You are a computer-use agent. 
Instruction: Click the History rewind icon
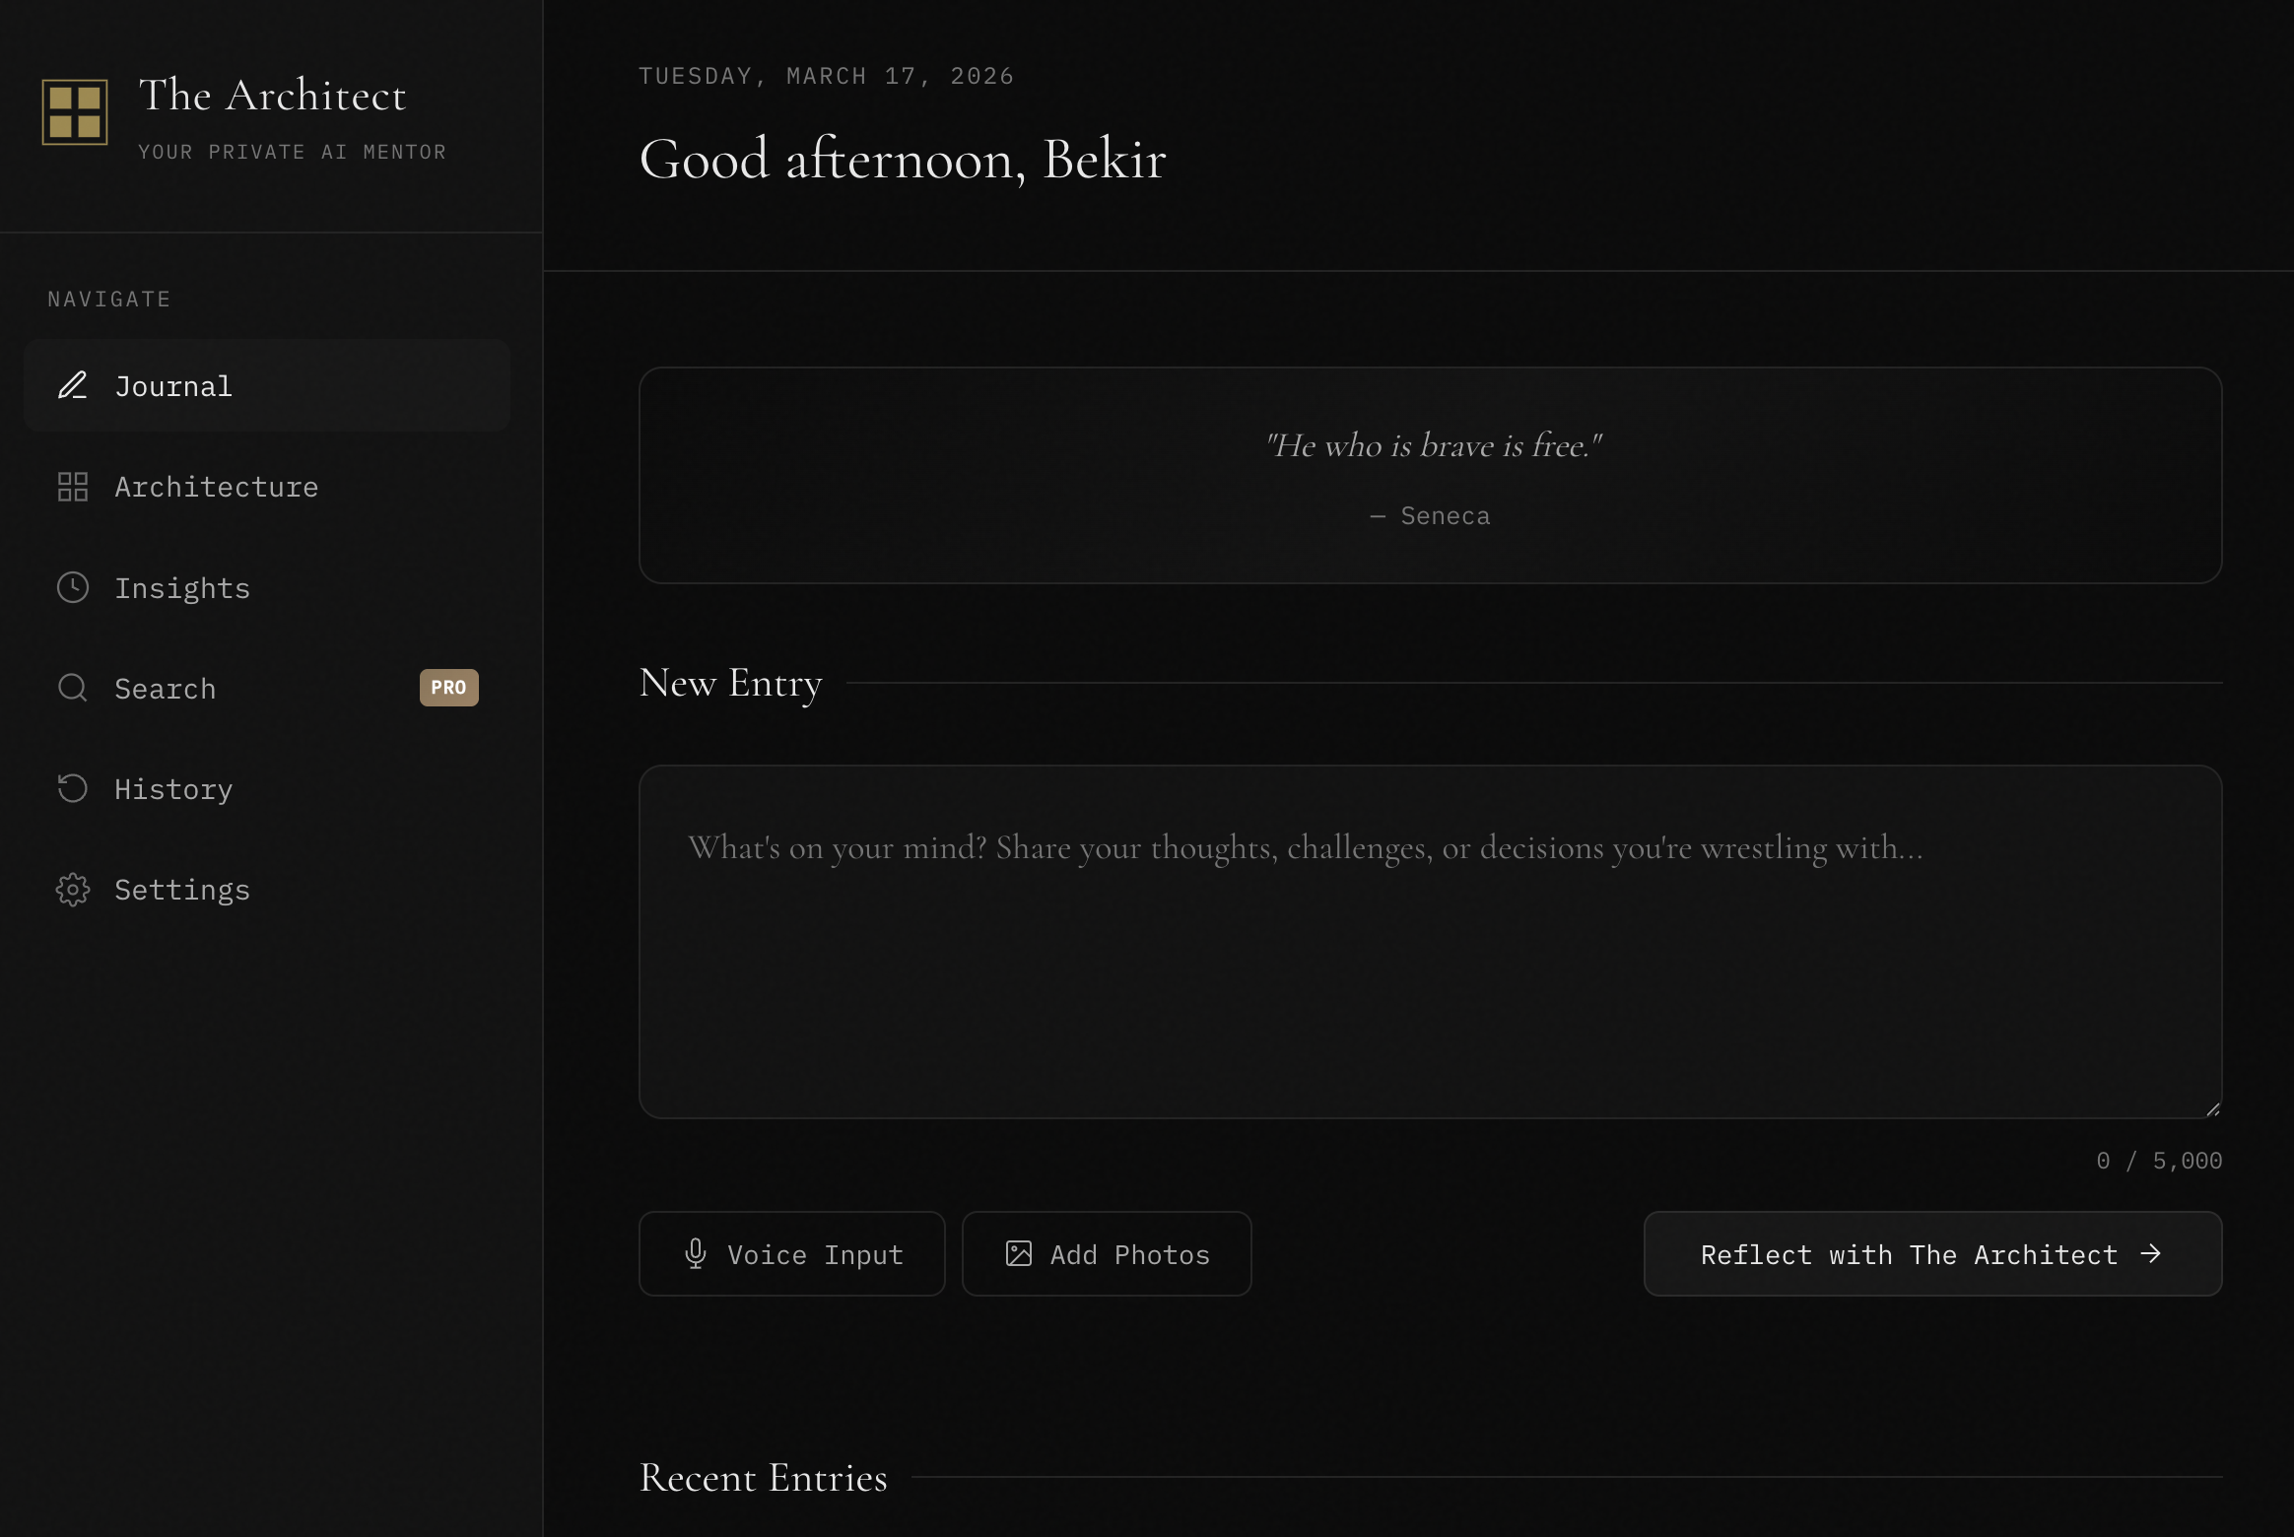[73, 788]
